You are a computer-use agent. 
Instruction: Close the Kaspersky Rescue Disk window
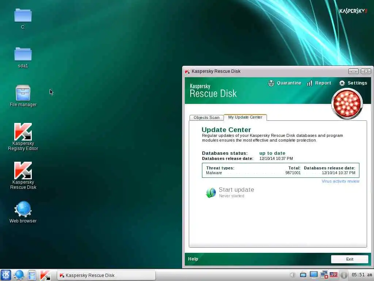pyautogui.click(x=366, y=71)
